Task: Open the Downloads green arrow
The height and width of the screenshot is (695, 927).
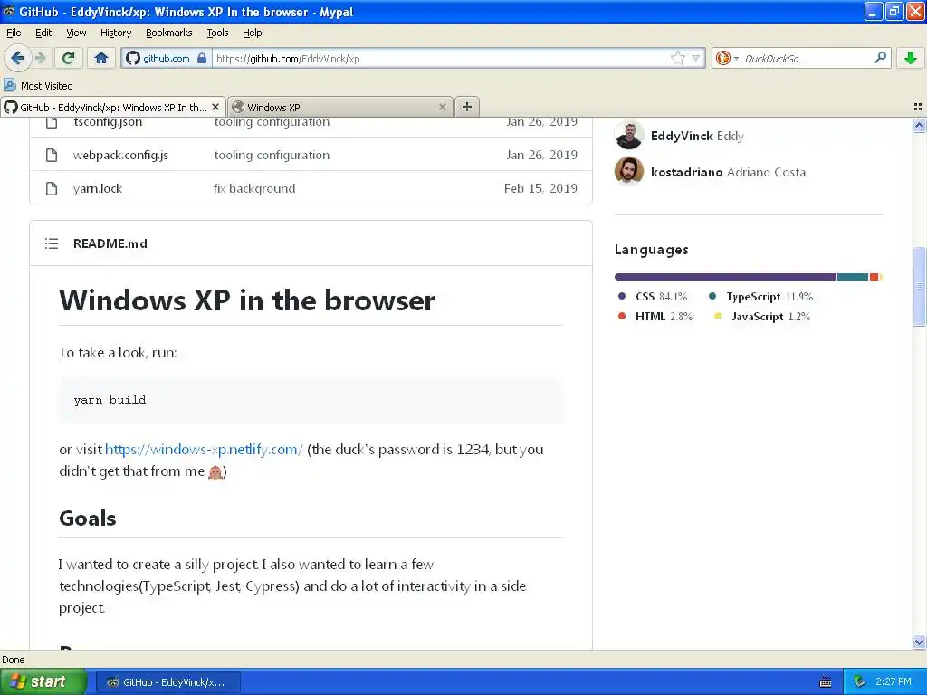Action: point(911,58)
